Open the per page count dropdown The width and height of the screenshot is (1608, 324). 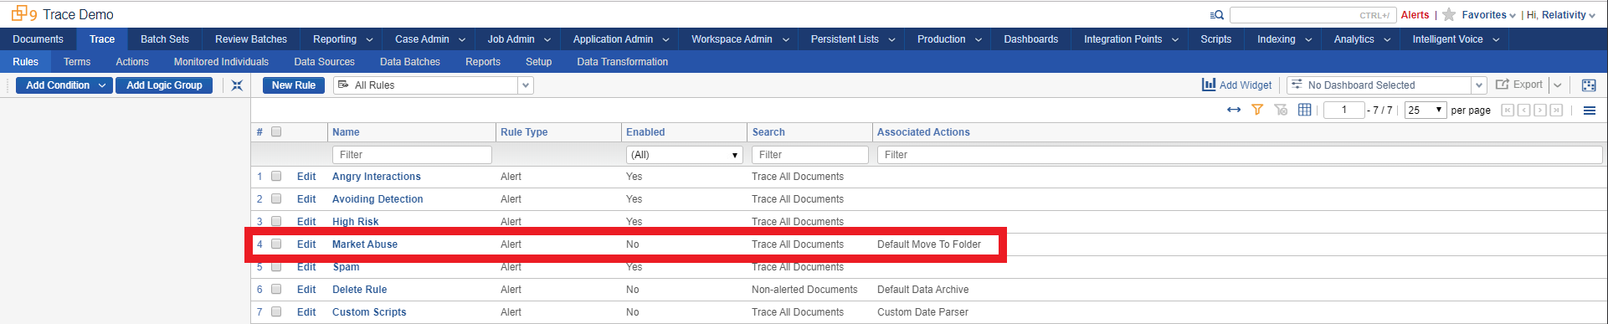coord(1426,111)
